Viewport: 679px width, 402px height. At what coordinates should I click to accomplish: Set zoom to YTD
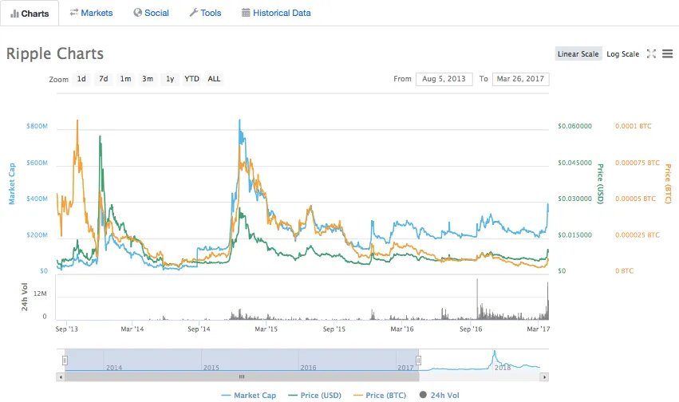pos(191,79)
